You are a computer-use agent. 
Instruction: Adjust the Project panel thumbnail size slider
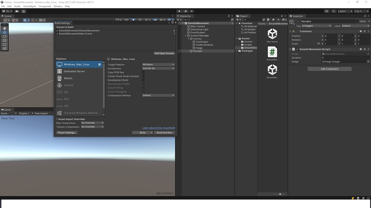coord(280,194)
